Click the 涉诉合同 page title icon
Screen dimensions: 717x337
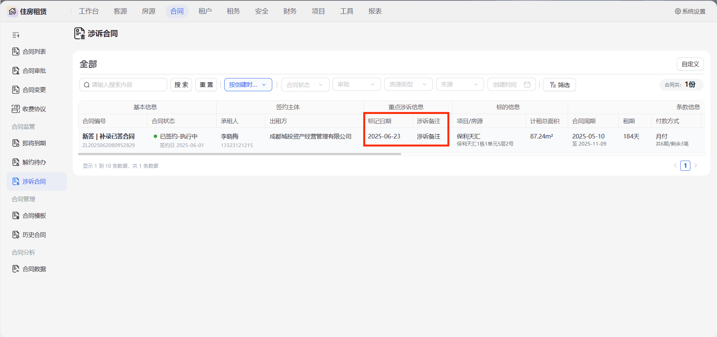79,33
